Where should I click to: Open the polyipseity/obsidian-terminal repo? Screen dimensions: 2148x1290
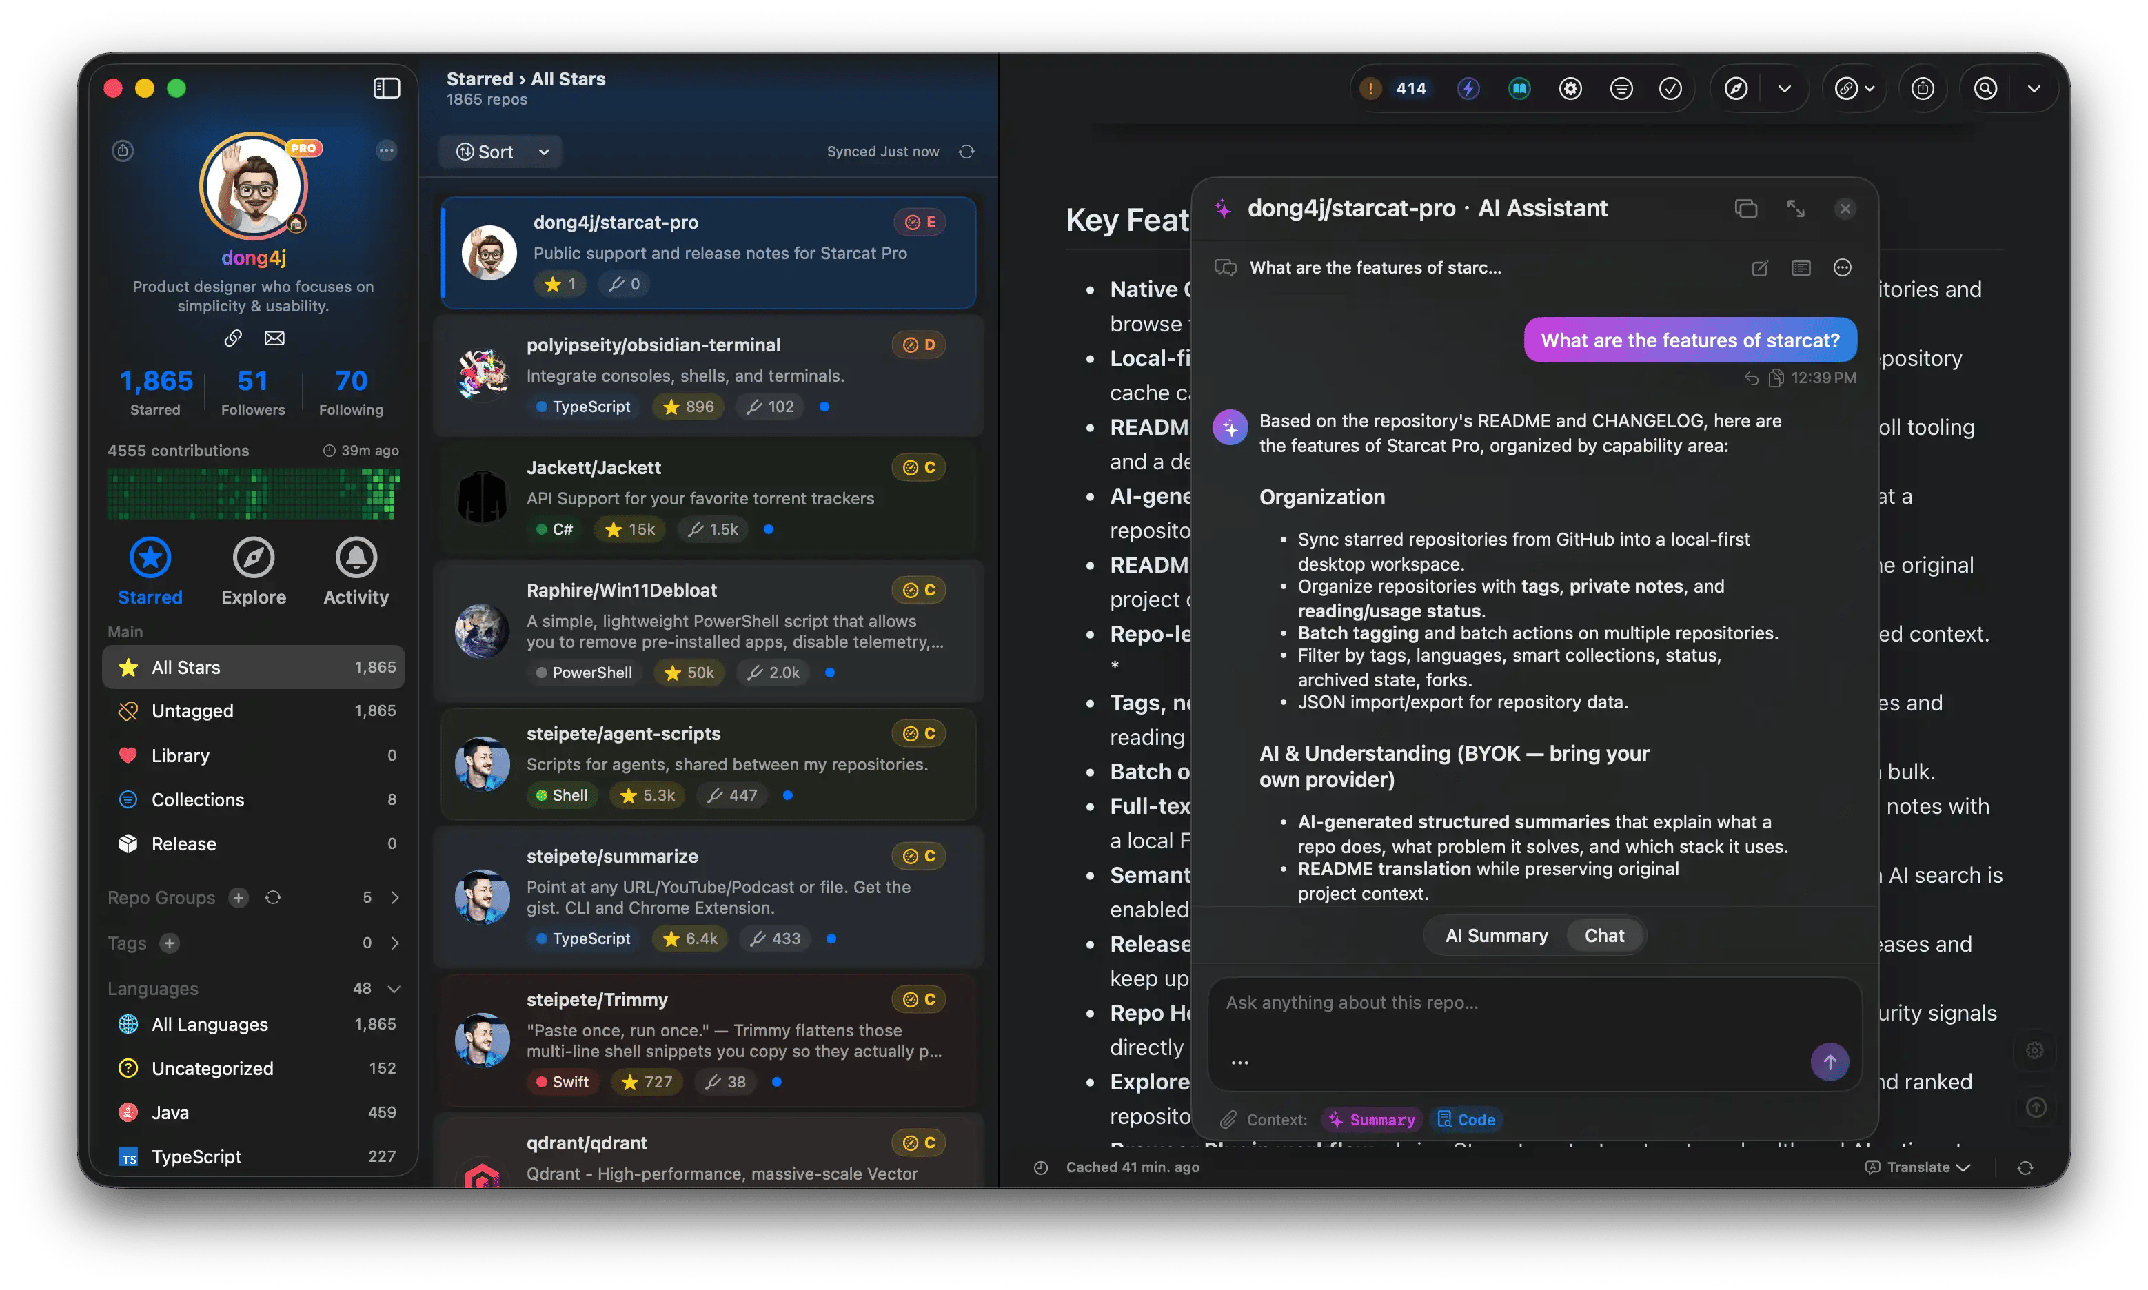708,376
